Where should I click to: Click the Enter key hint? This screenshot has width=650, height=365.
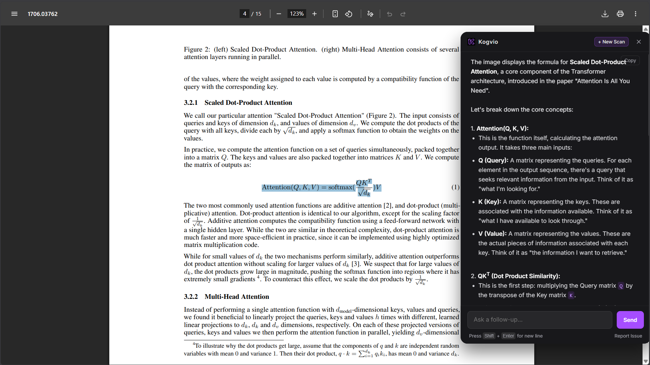click(508, 336)
